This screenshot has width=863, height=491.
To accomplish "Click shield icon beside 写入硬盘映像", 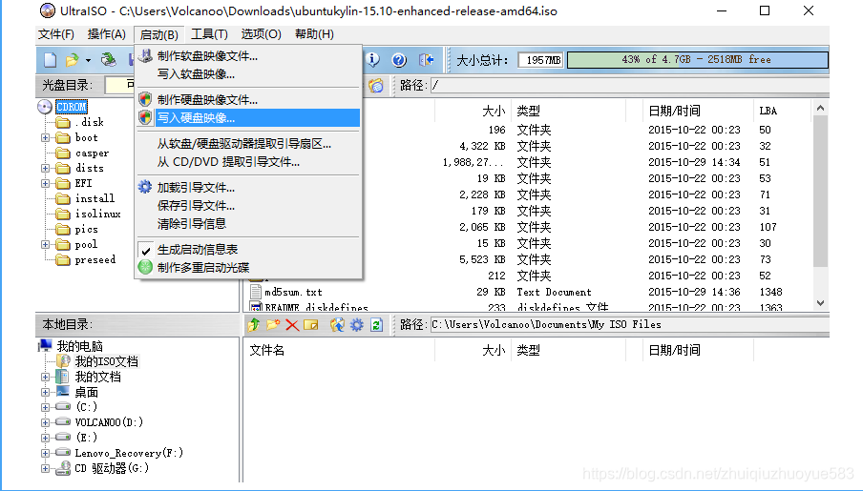I will [x=145, y=117].
